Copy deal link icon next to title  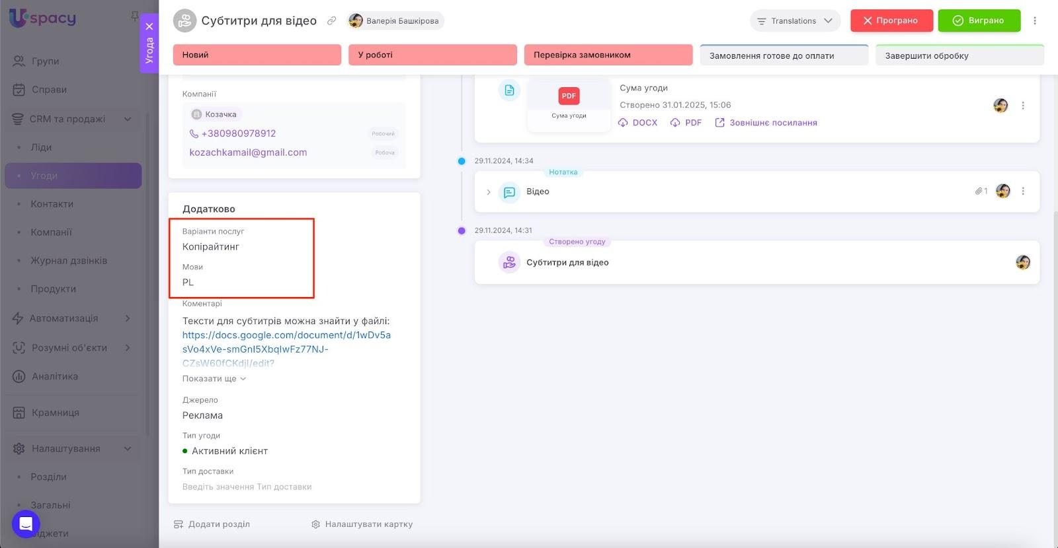(x=331, y=21)
